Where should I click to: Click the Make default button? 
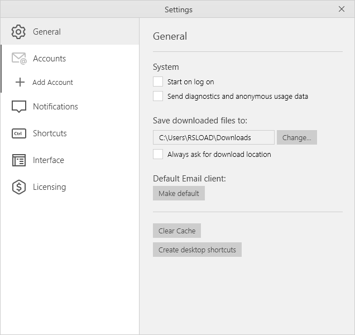click(x=179, y=193)
